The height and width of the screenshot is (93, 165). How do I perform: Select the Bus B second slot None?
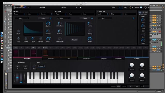(x=75, y=14)
